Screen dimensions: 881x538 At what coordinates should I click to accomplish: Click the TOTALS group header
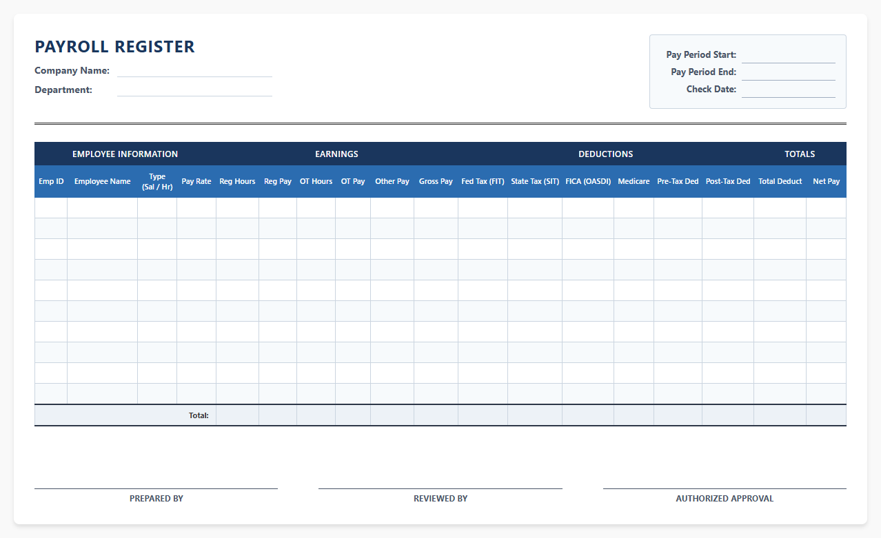coord(800,154)
